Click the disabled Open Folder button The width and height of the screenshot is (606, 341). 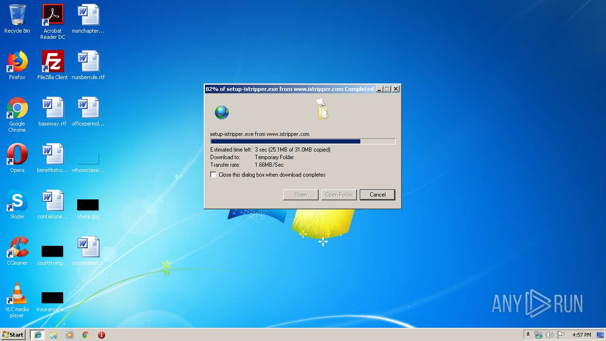coord(339,195)
